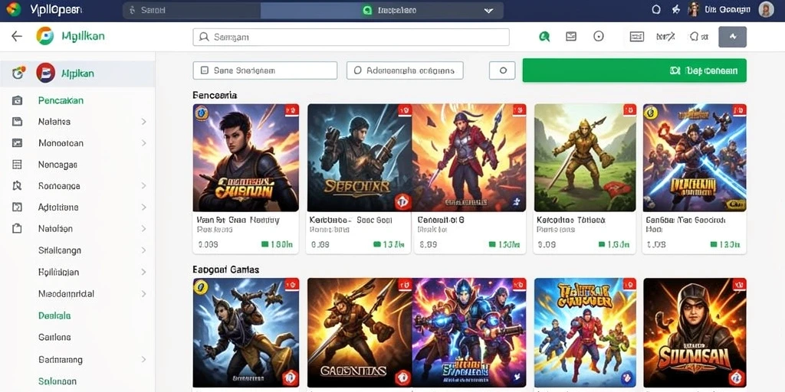Open the golden armored warrior game thumbnail
This screenshot has height=392, width=785.
pos(585,158)
